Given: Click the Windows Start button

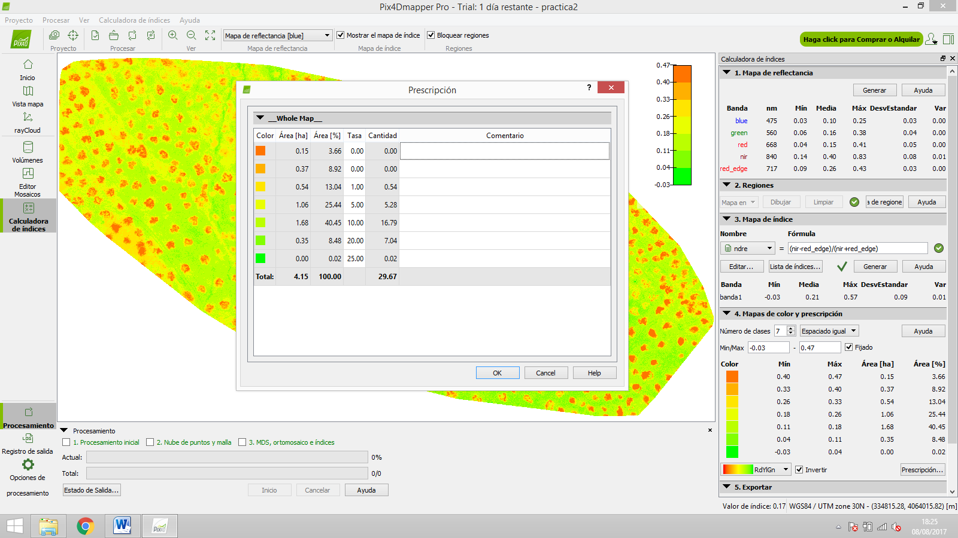Looking at the screenshot, I should tap(14, 526).
